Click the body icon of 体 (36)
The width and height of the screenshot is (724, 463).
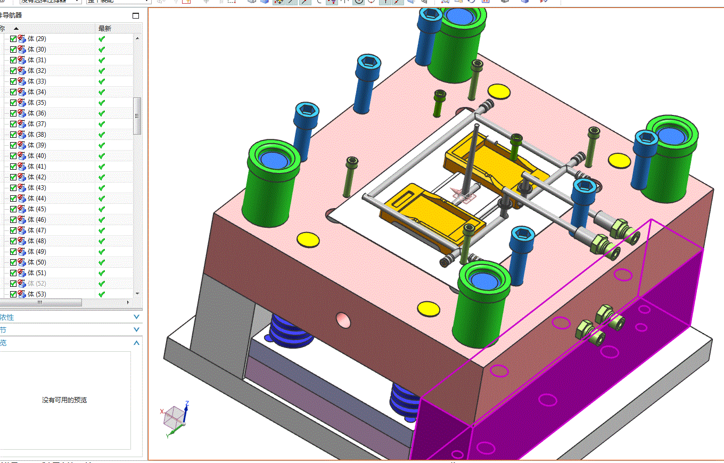(x=22, y=113)
